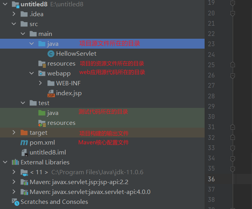Expand the WEB-INF folder
The image size is (252, 209).
coord(40,83)
